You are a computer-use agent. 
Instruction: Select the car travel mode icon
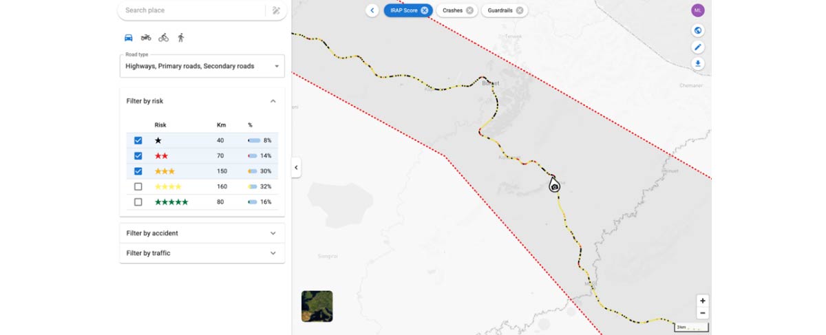[128, 38]
